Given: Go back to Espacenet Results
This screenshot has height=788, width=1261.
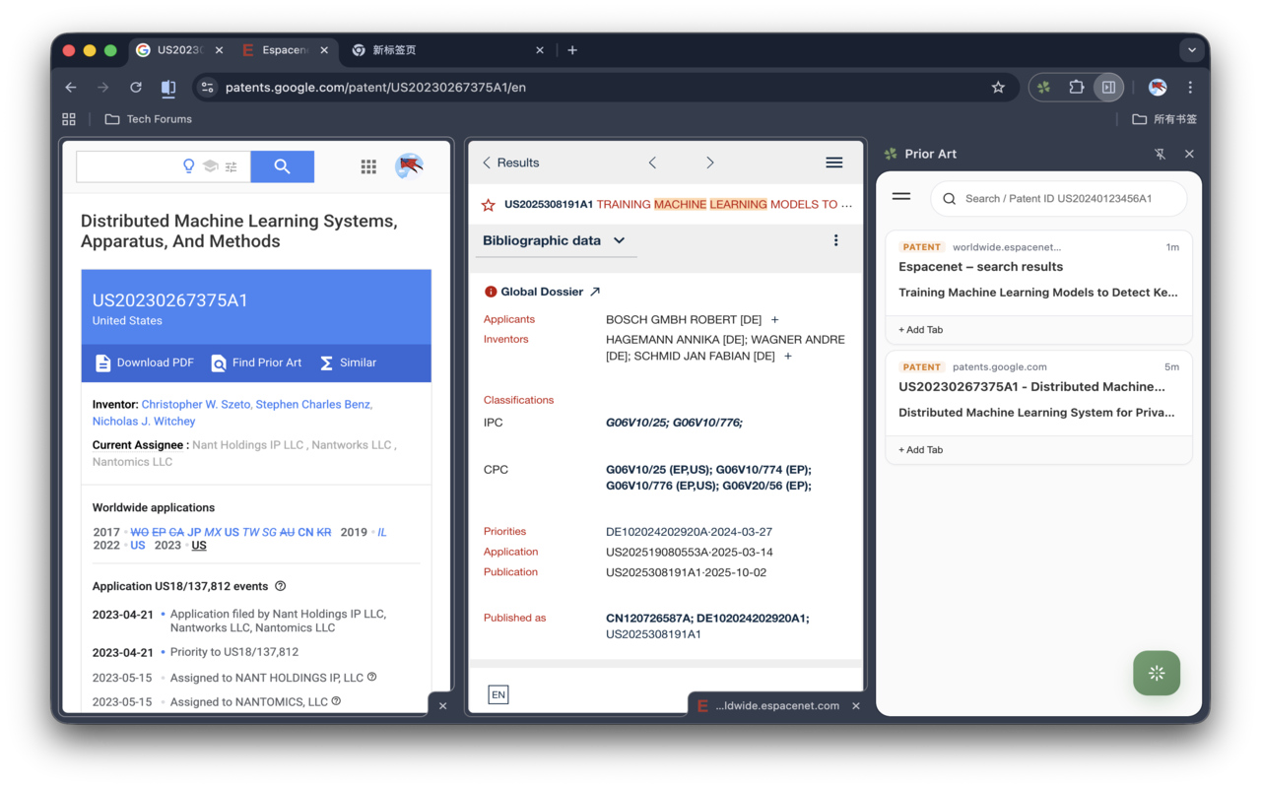Looking at the screenshot, I should (x=510, y=163).
